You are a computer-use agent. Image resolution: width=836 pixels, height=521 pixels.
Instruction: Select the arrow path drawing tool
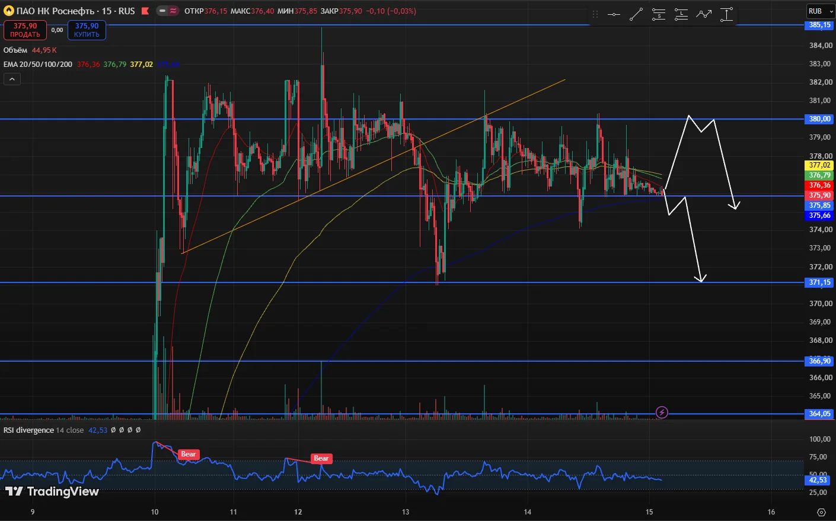[704, 14]
